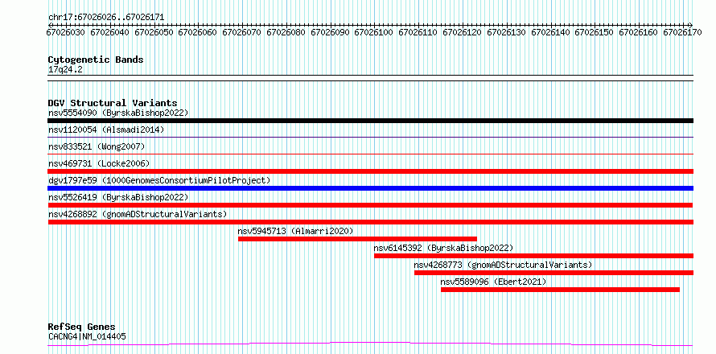This screenshot has width=716, height=354.
Task: Click the CACNG4|NM_014405 gene label
Action: 87,337
